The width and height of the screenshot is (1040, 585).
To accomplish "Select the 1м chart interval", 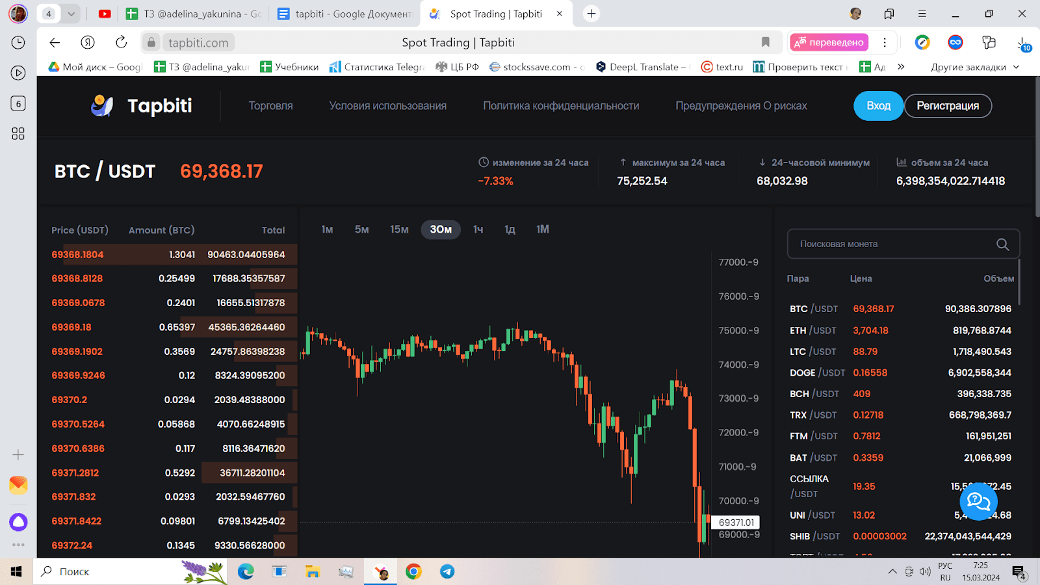I will (327, 229).
